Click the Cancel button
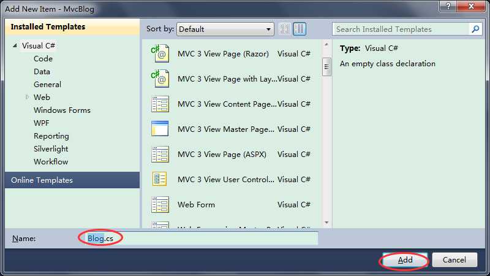This screenshot has height=276, width=490. [454, 259]
